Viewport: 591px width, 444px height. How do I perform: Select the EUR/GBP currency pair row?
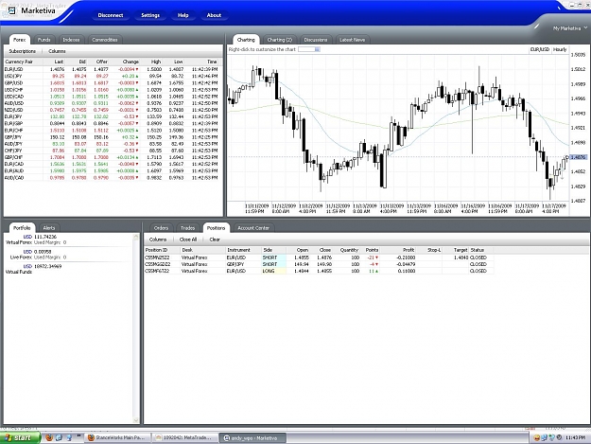click(x=112, y=123)
